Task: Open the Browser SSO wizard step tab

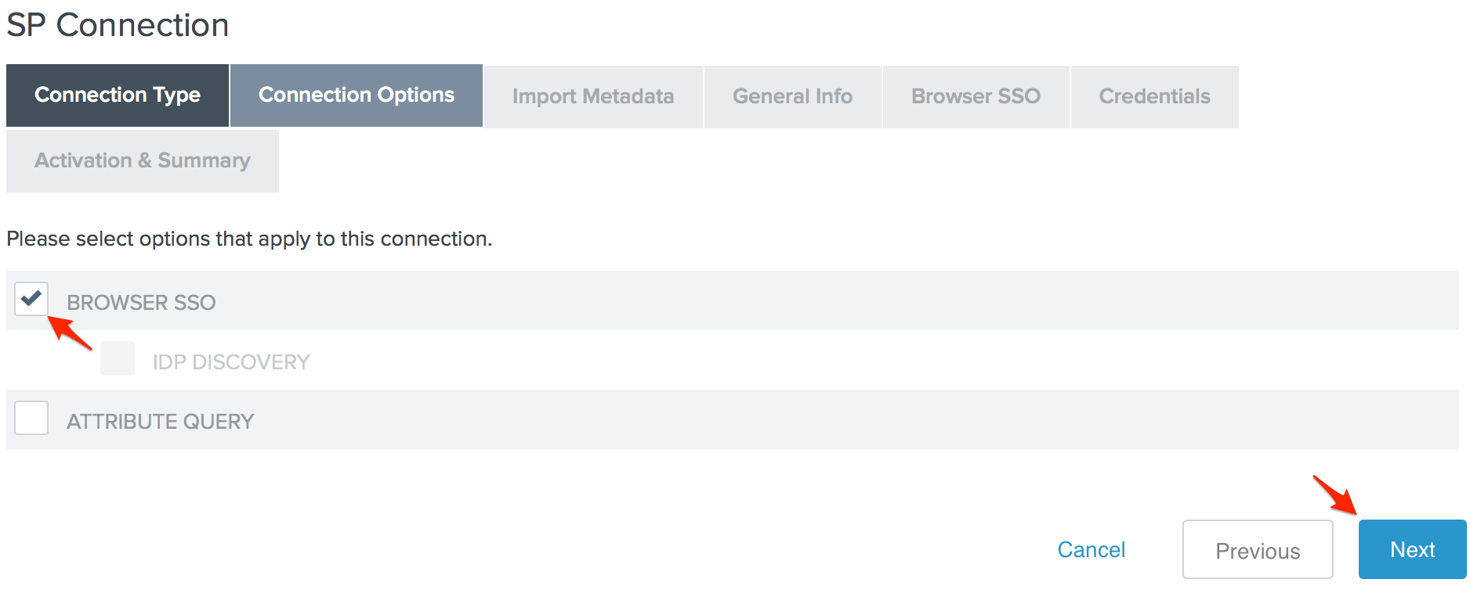Action: [976, 97]
